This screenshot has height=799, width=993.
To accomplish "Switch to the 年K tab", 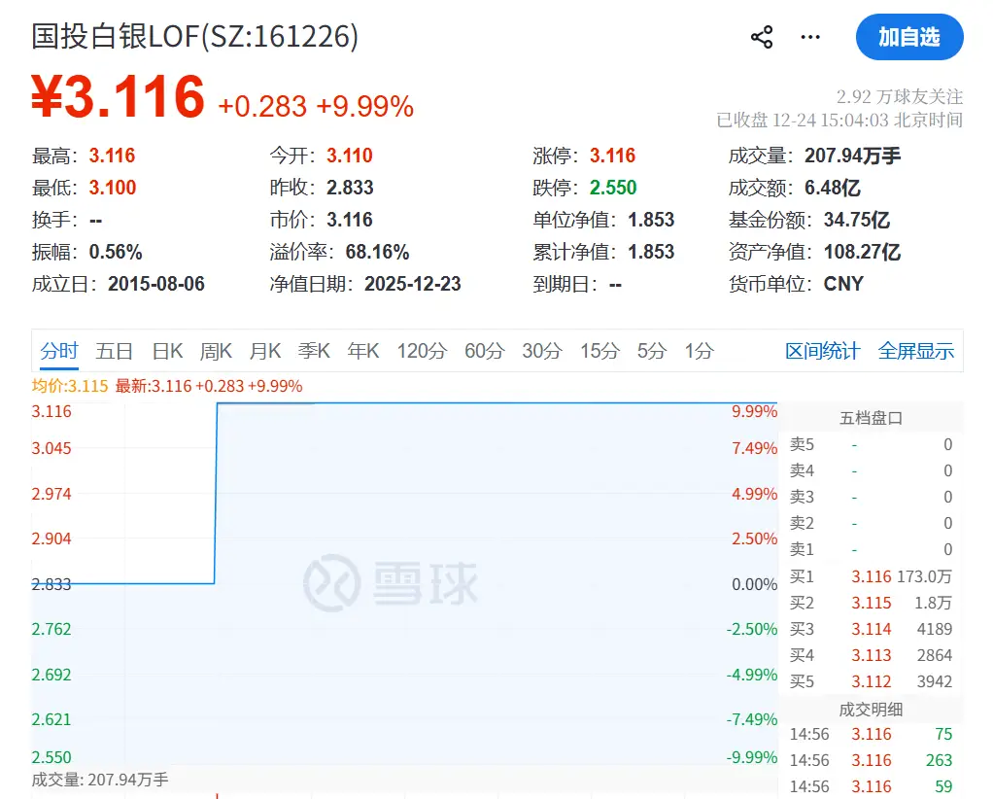I will (x=362, y=351).
